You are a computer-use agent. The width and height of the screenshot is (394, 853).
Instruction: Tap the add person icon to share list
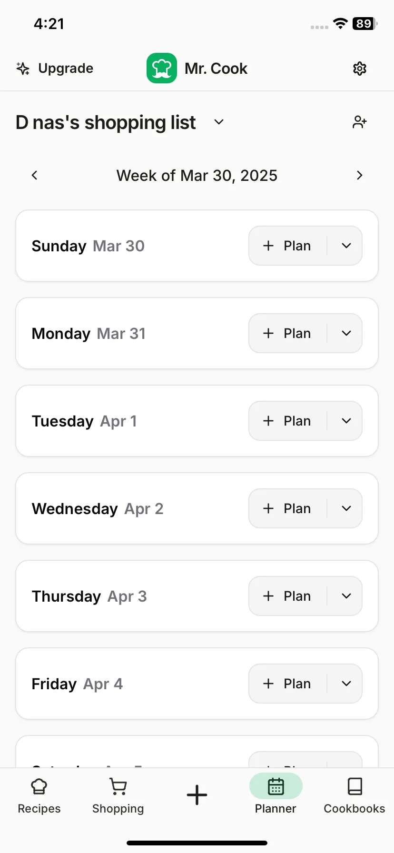(360, 122)
